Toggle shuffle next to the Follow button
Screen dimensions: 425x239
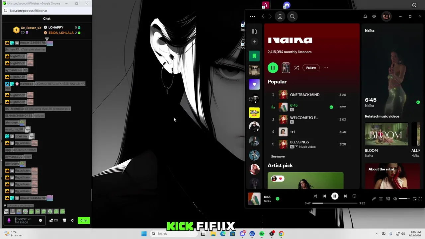tap(297, 68)
